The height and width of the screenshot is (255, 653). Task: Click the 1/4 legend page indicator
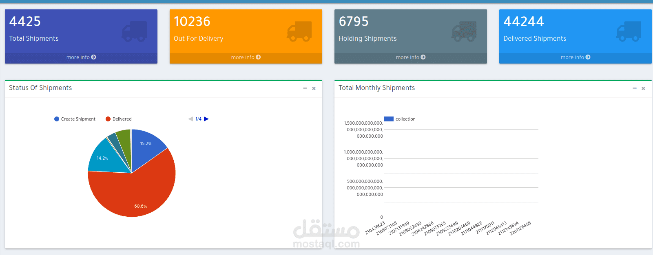(198, 119)
